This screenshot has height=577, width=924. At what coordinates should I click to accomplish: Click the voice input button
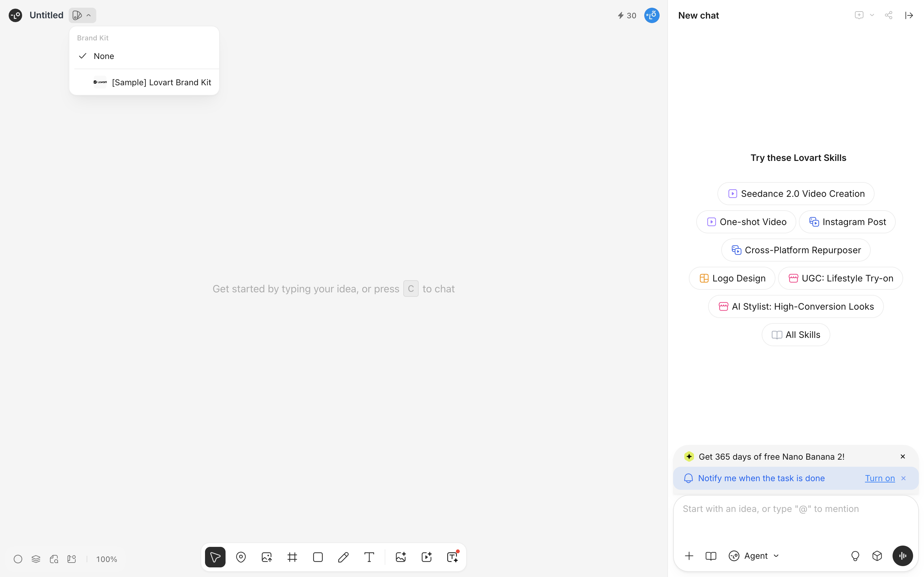pos(903,556)
